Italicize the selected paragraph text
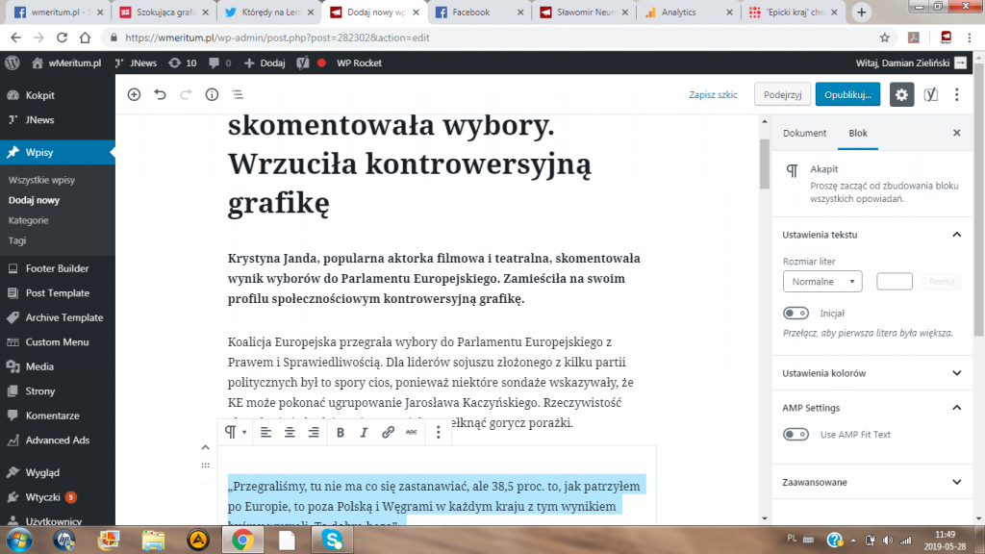The height and width of the screenshot is (554, 985). click(x=364, y=433)
